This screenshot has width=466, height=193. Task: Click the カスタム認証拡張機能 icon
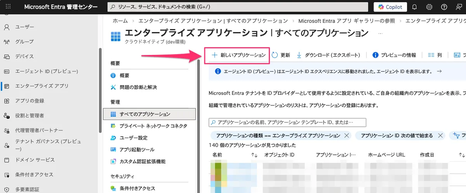tap(113, 161)
